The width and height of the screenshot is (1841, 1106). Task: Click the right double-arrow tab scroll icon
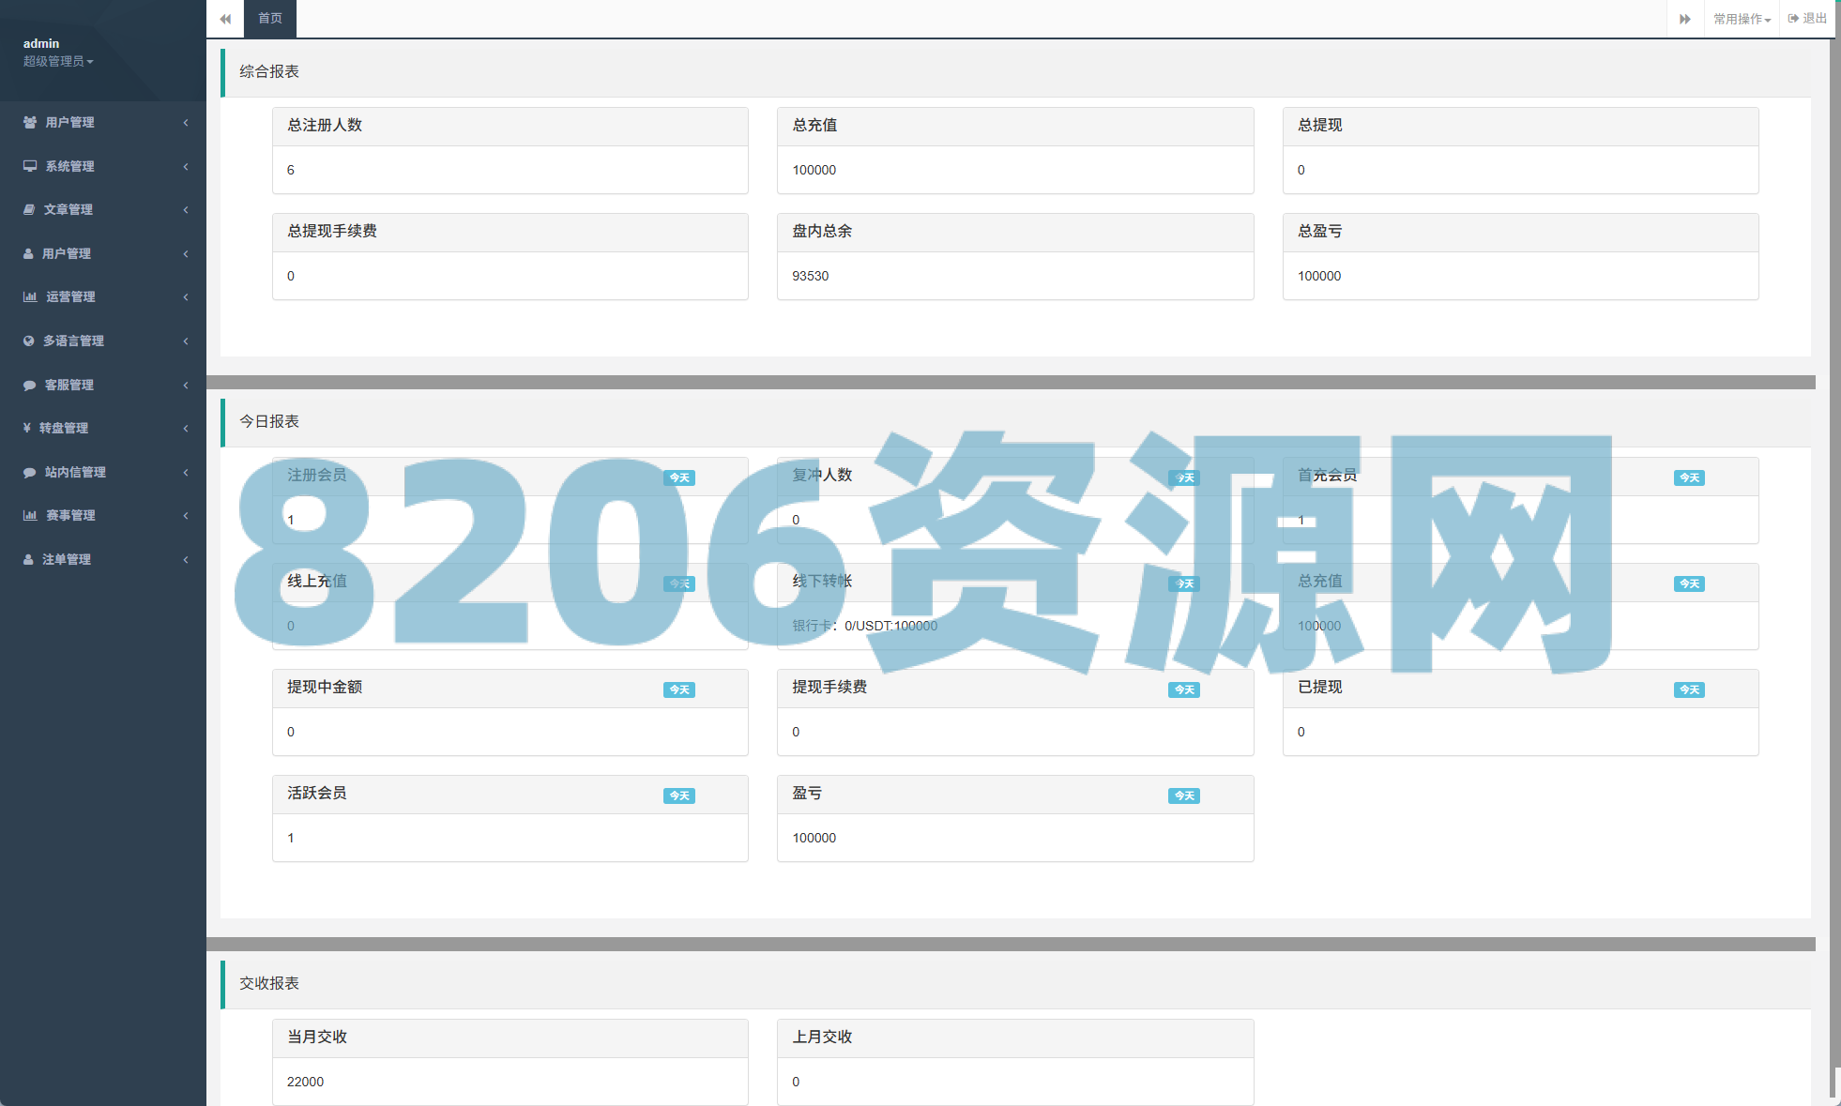pyautogui.click(x=1685, y=19)
